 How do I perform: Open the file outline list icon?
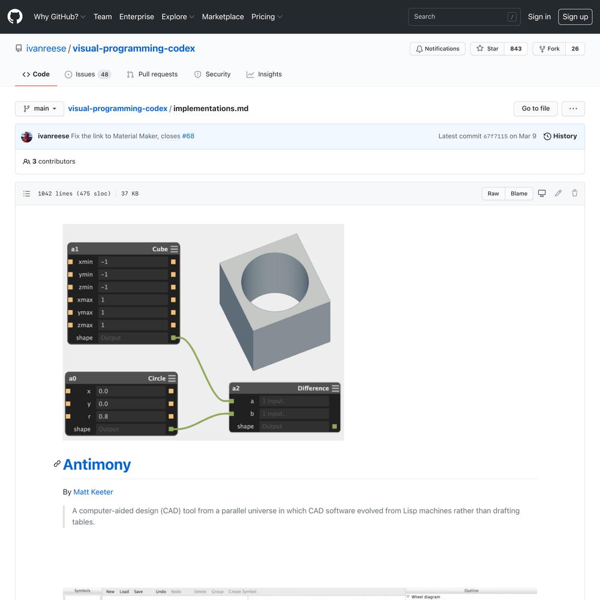[x=26, y=194]
